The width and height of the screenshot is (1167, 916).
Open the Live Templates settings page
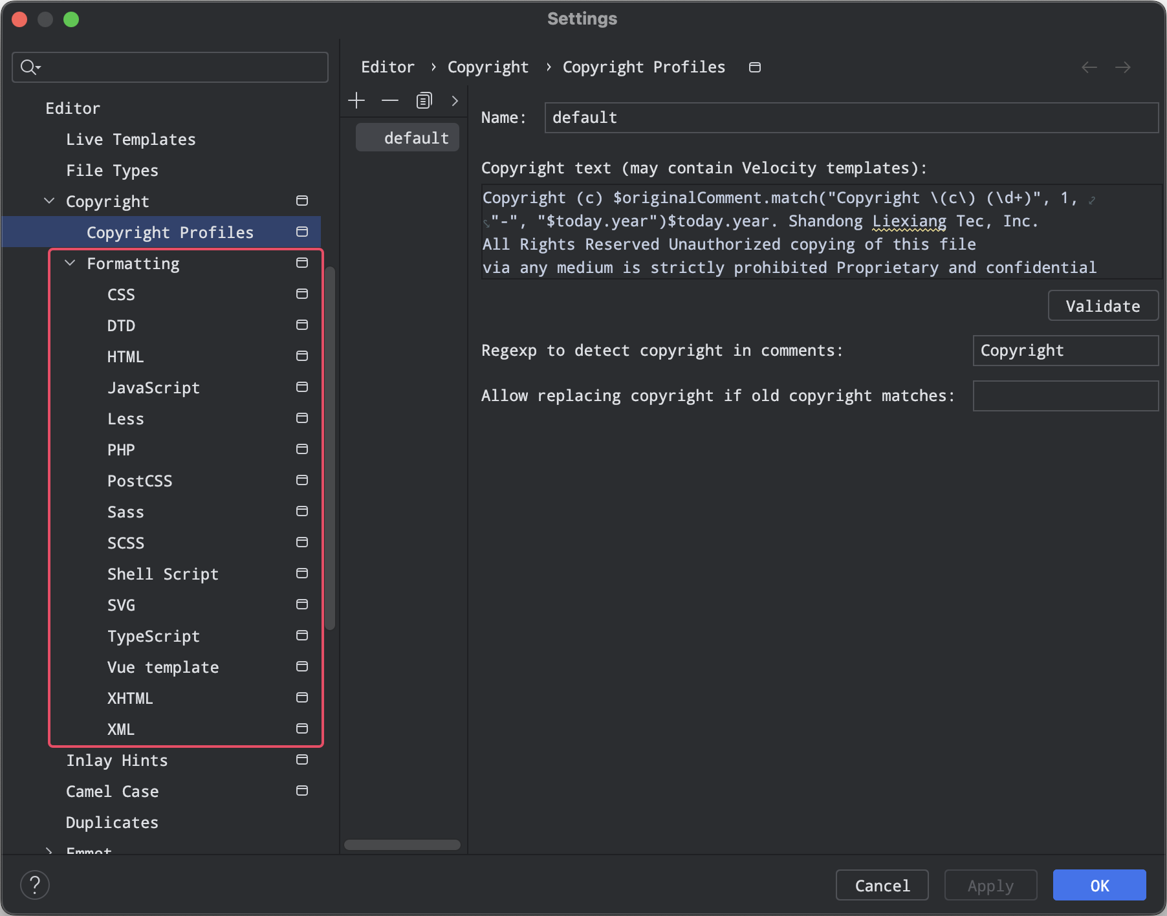pos(131,140)
